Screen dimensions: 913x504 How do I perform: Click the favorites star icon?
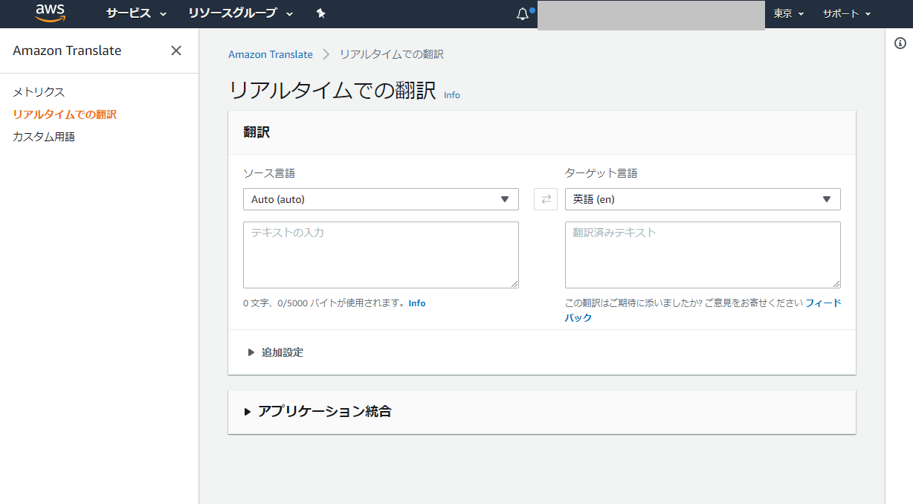click(x=320, y=13)
